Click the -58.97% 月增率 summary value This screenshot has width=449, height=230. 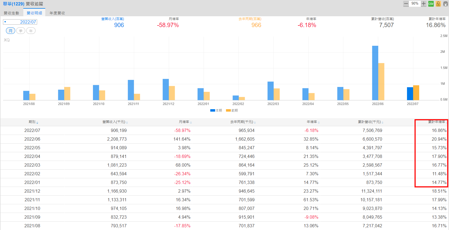coord(168,25)
